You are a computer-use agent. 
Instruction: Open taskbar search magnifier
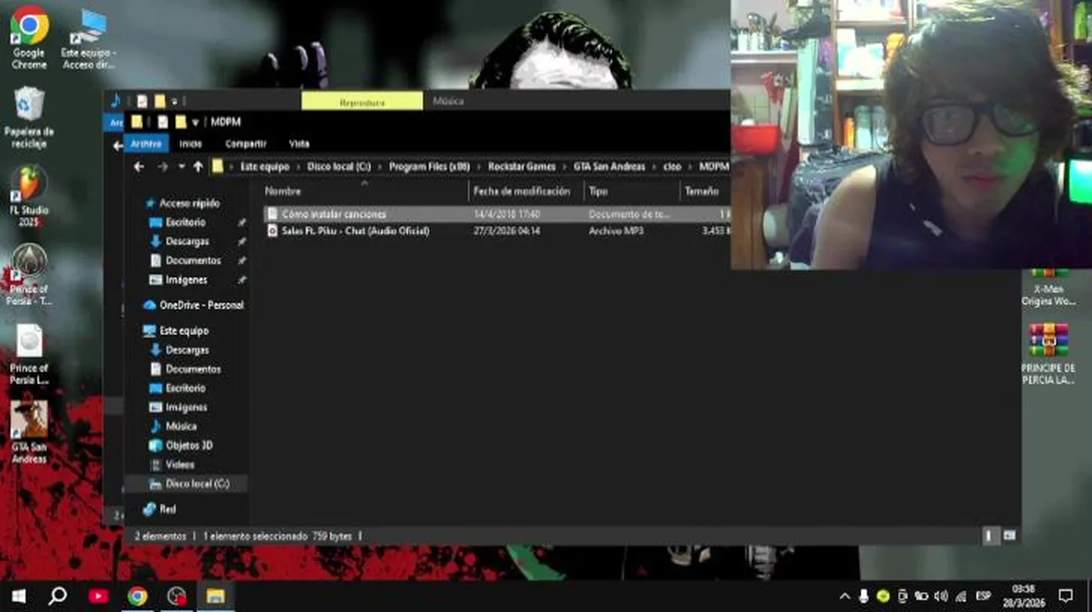click(58, 596)
